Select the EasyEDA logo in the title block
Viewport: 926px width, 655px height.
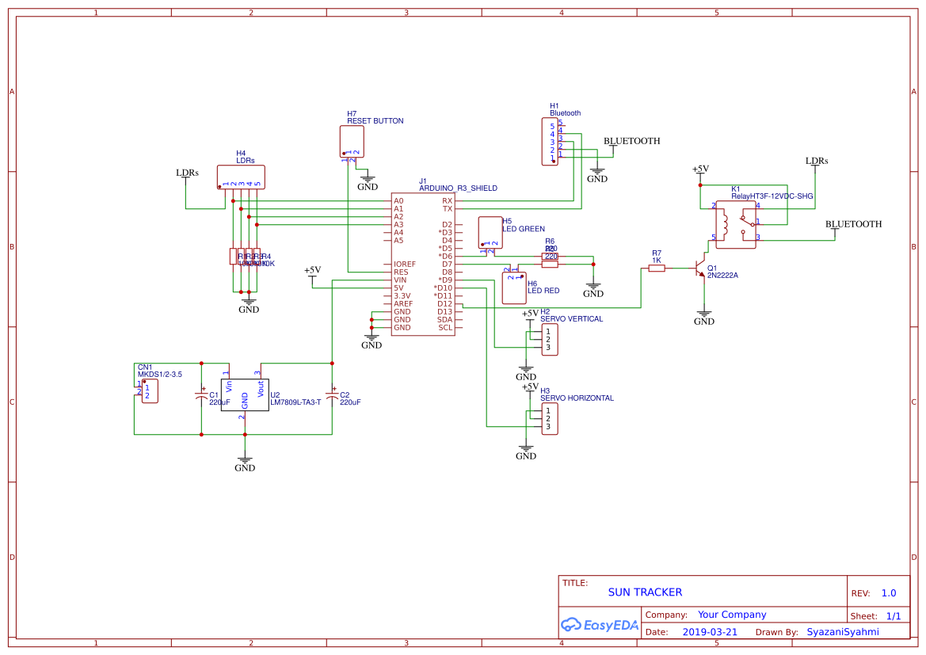600,625
